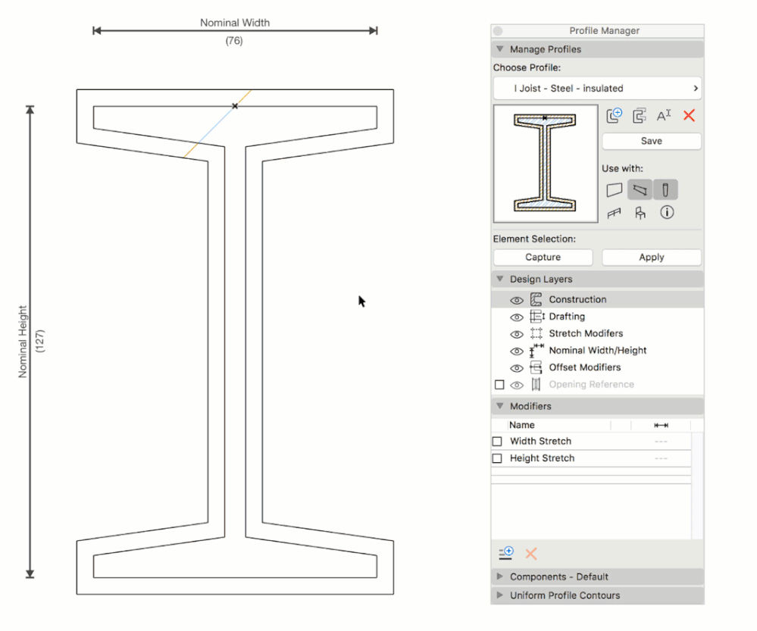Collapse the Modifiers section
This screenshot has width=757, height=631.
pyautogui.click(x=500, y=406)
